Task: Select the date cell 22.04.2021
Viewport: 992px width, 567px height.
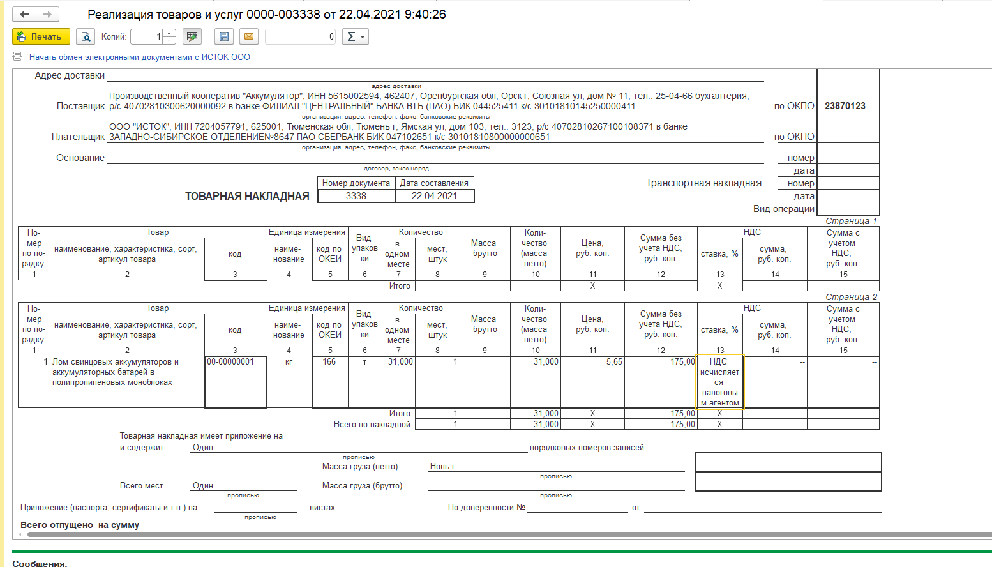Action: coord(435,196)
